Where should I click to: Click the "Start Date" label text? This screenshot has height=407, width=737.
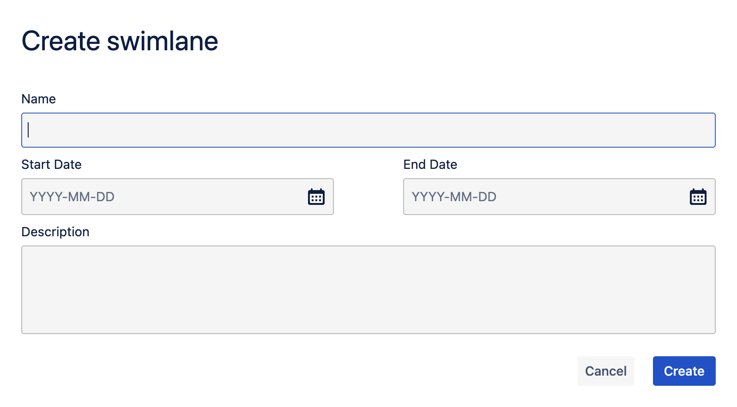tap(51, 165)
